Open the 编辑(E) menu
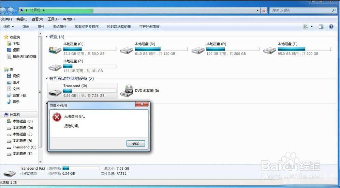 point(22,19)
